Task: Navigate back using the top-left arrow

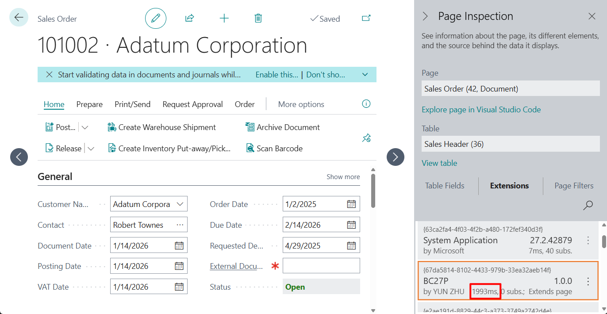Action: [x=18, y=17]
